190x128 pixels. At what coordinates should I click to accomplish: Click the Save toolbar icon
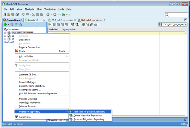coord(13,15)
